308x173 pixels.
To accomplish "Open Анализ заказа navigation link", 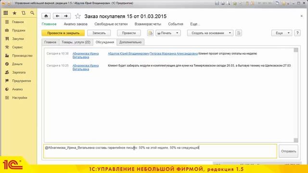I will (76, 24).
